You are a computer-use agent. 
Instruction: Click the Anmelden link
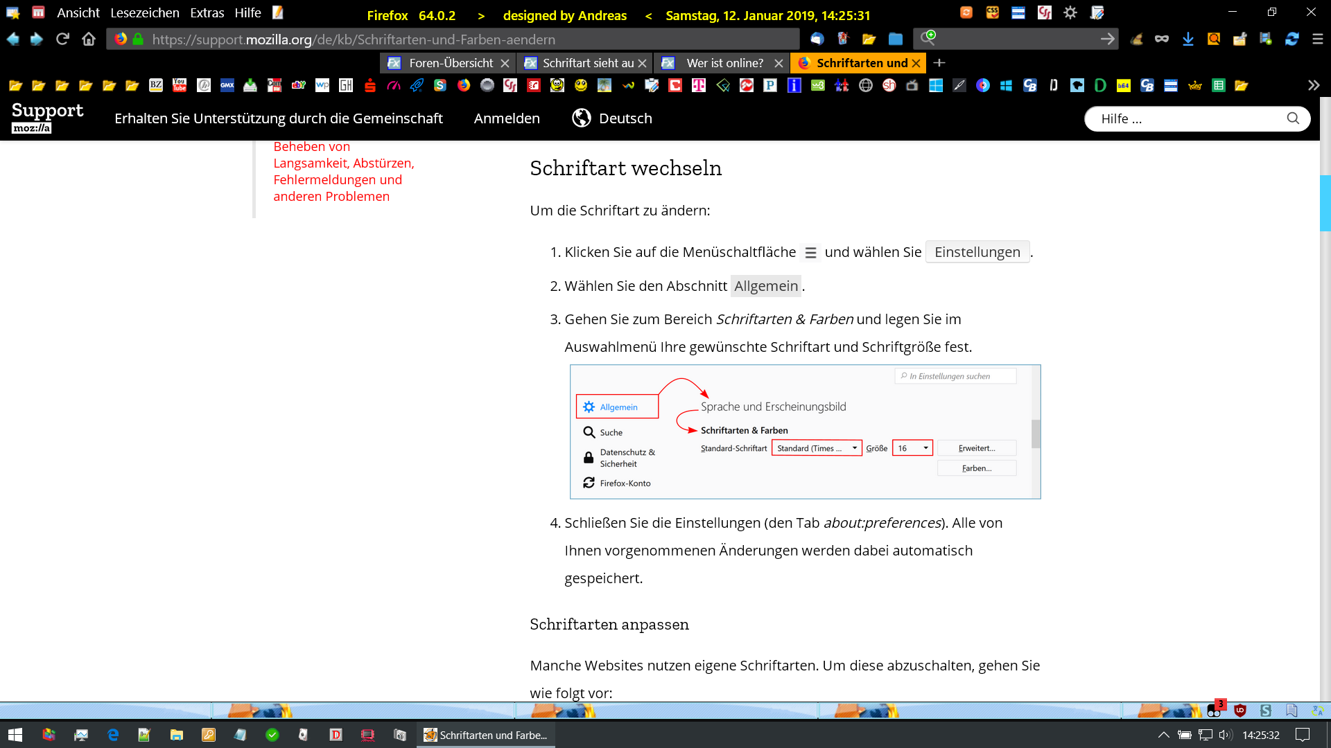507,118
